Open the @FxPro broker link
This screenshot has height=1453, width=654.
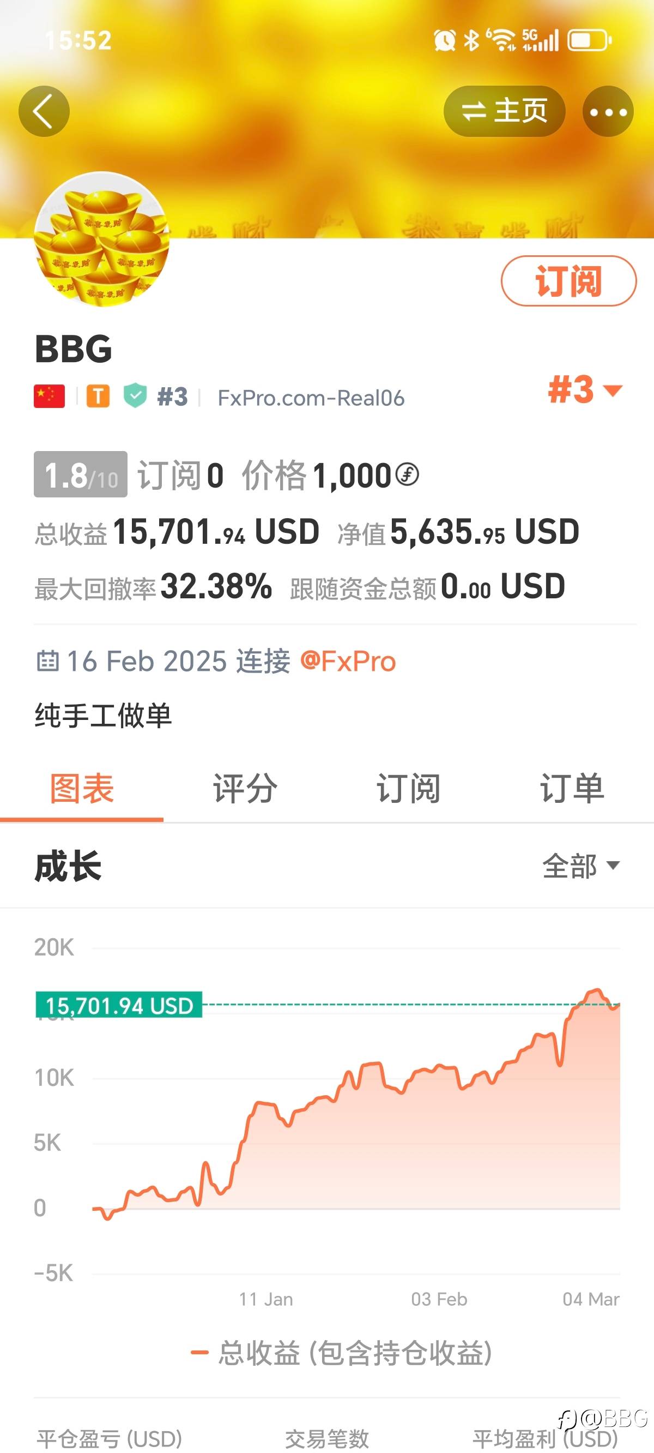(x=348, y=661)
